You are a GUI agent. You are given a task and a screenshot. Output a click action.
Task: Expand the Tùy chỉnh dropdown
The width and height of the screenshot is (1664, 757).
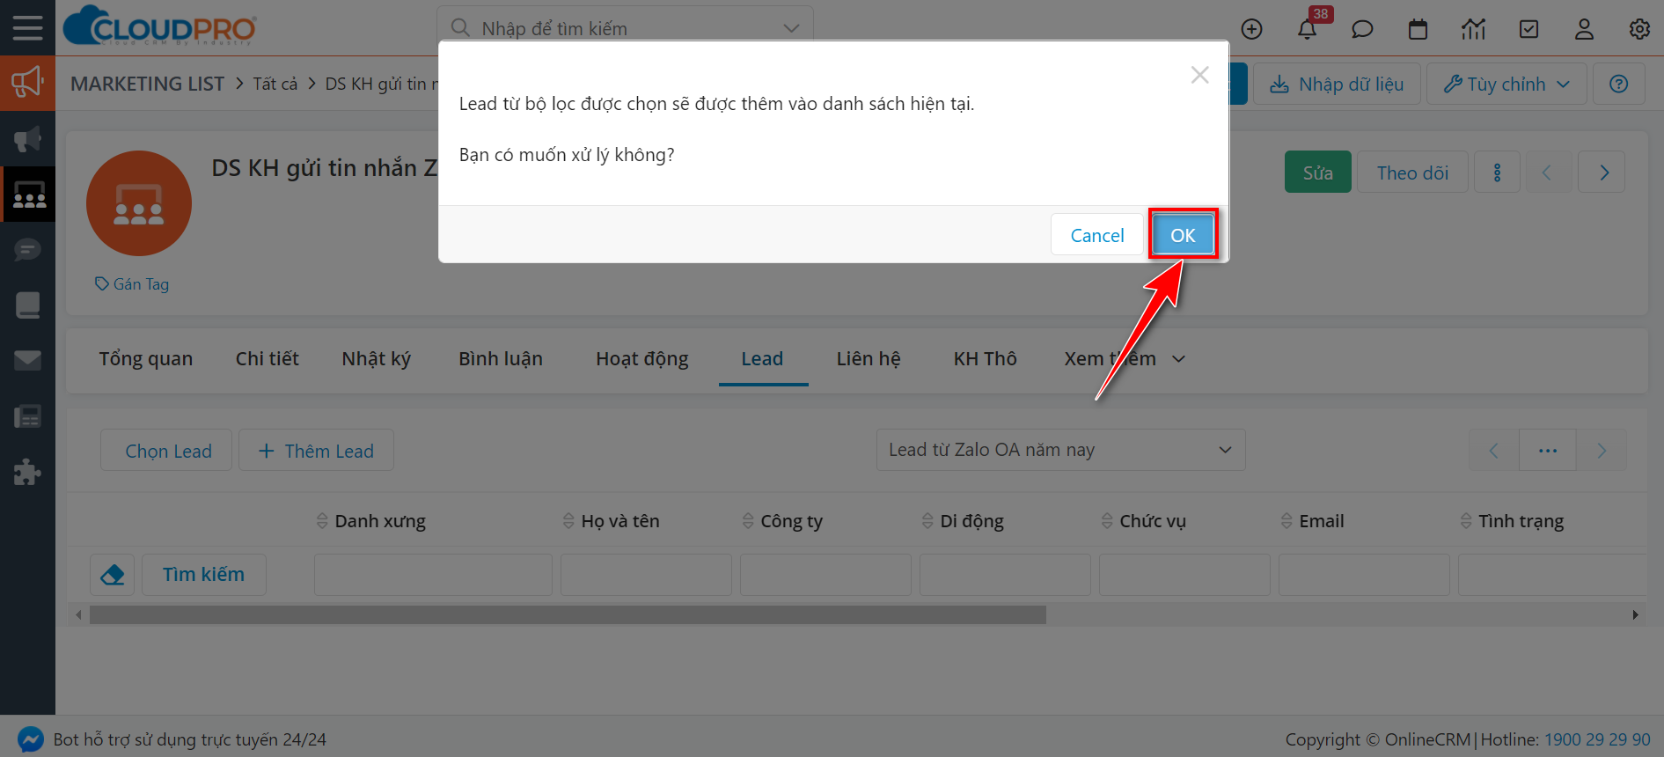1506,84
